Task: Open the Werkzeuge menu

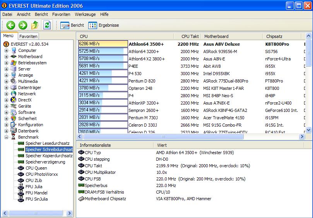Action: click(85, 14)
